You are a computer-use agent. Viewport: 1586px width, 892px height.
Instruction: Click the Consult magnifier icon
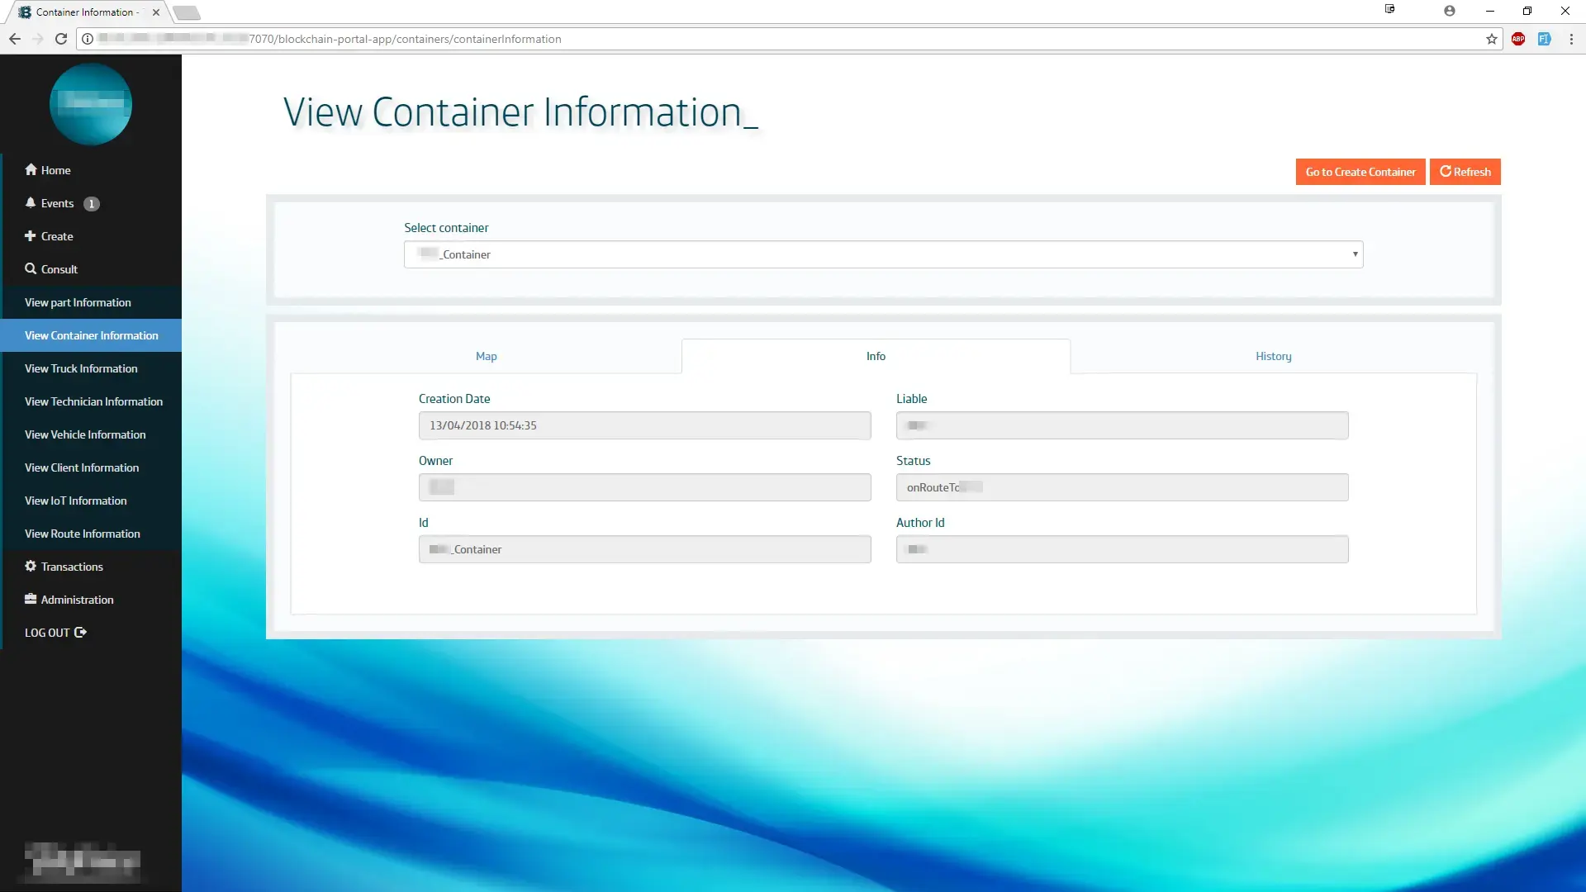coord(31,269)
